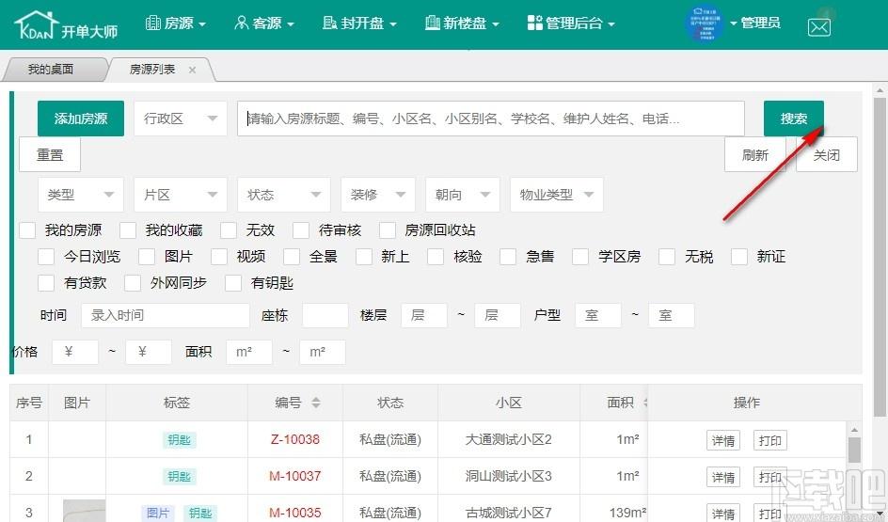Expand the 管理员 account dropdown
This screenshot has width=888, height=522.
pos(755,24)
